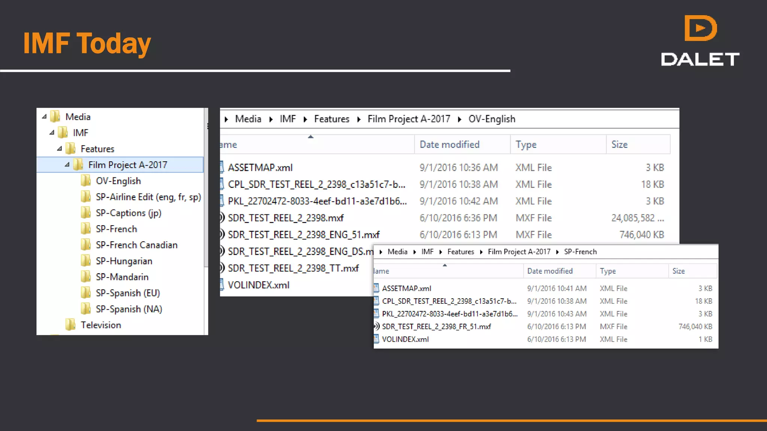The height and width of the screenshot is (431, 767).
Task: Click the SP-Mandarin folder icon
Action: [86, 277]
